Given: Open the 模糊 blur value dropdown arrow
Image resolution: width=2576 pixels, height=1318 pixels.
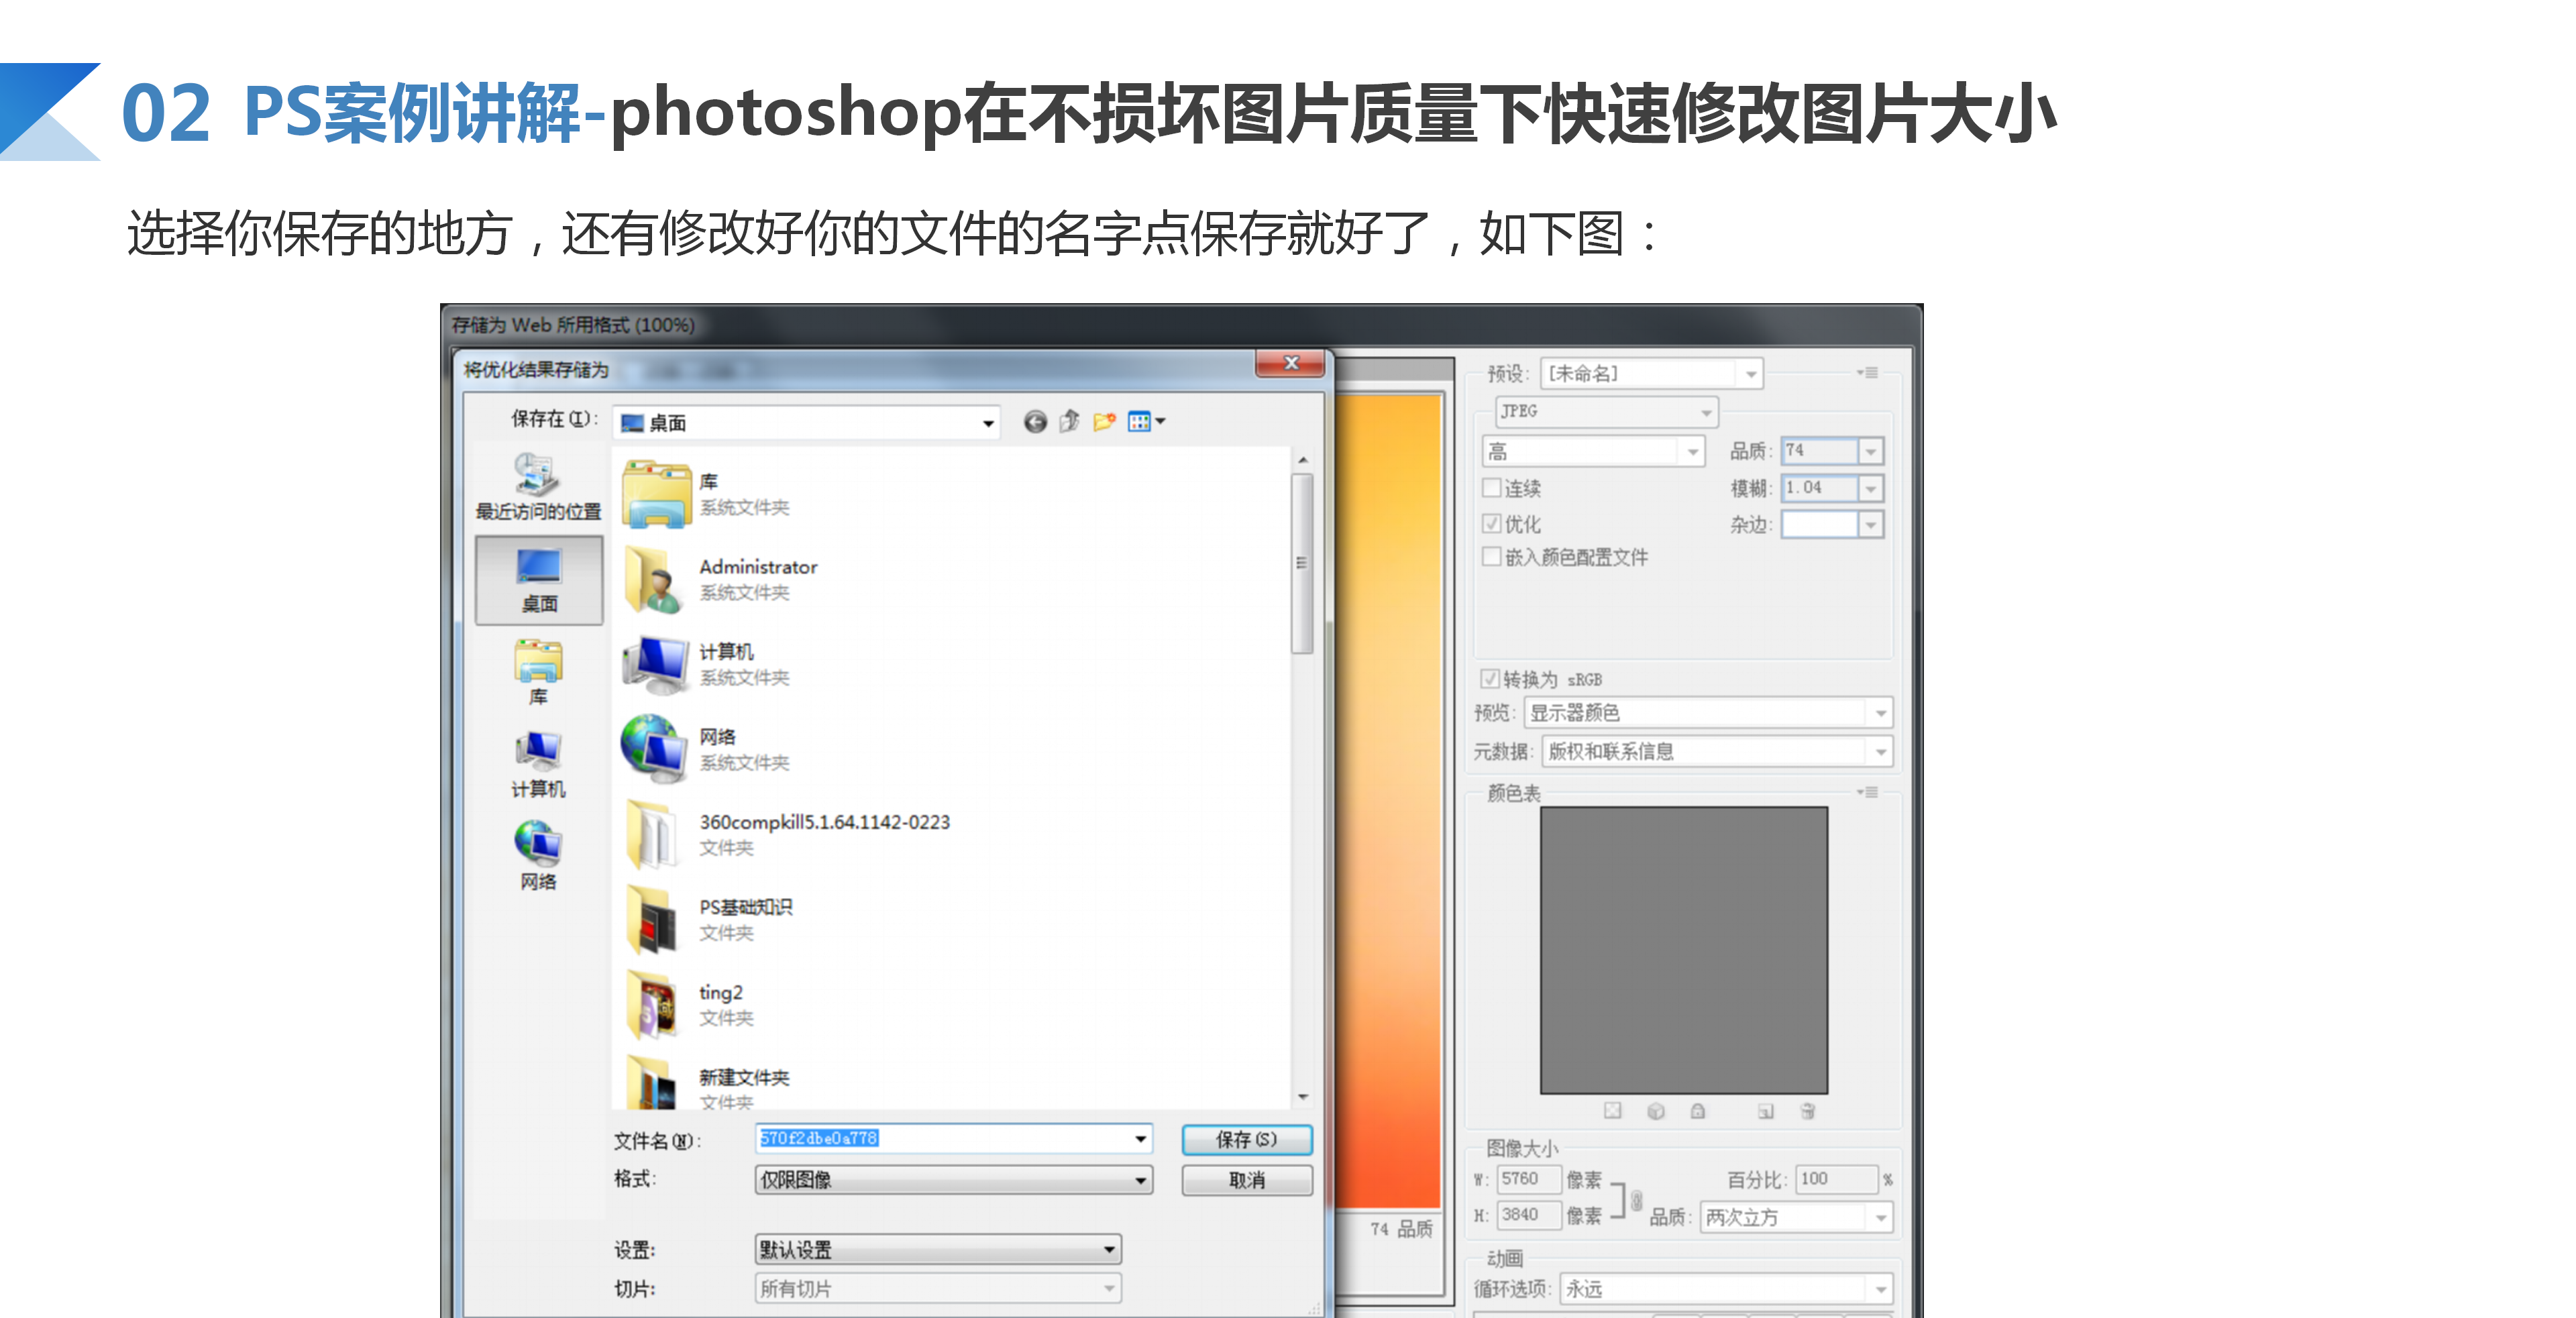Looking at the screenshot, I should pos(1871,488).
